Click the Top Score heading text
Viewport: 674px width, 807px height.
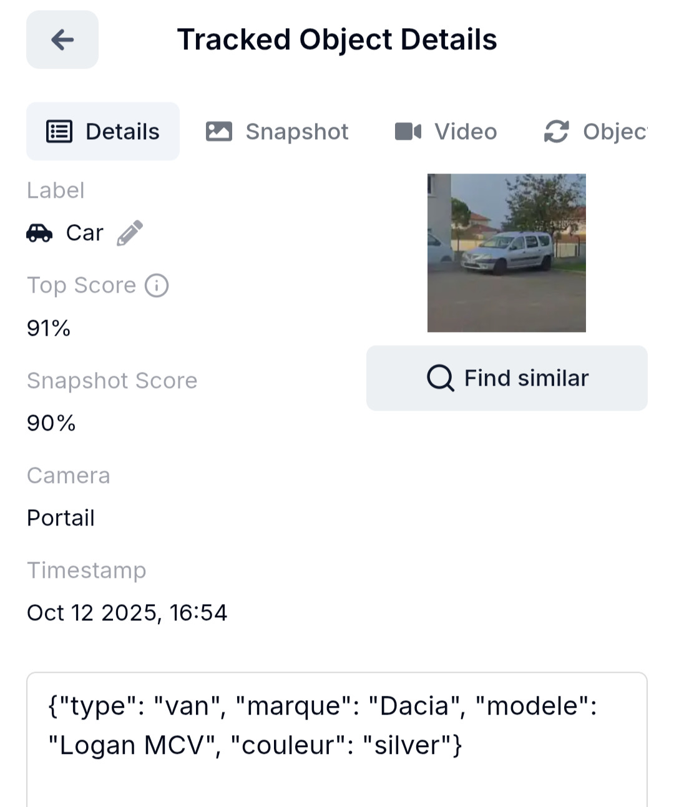click(x=81, y=285)
